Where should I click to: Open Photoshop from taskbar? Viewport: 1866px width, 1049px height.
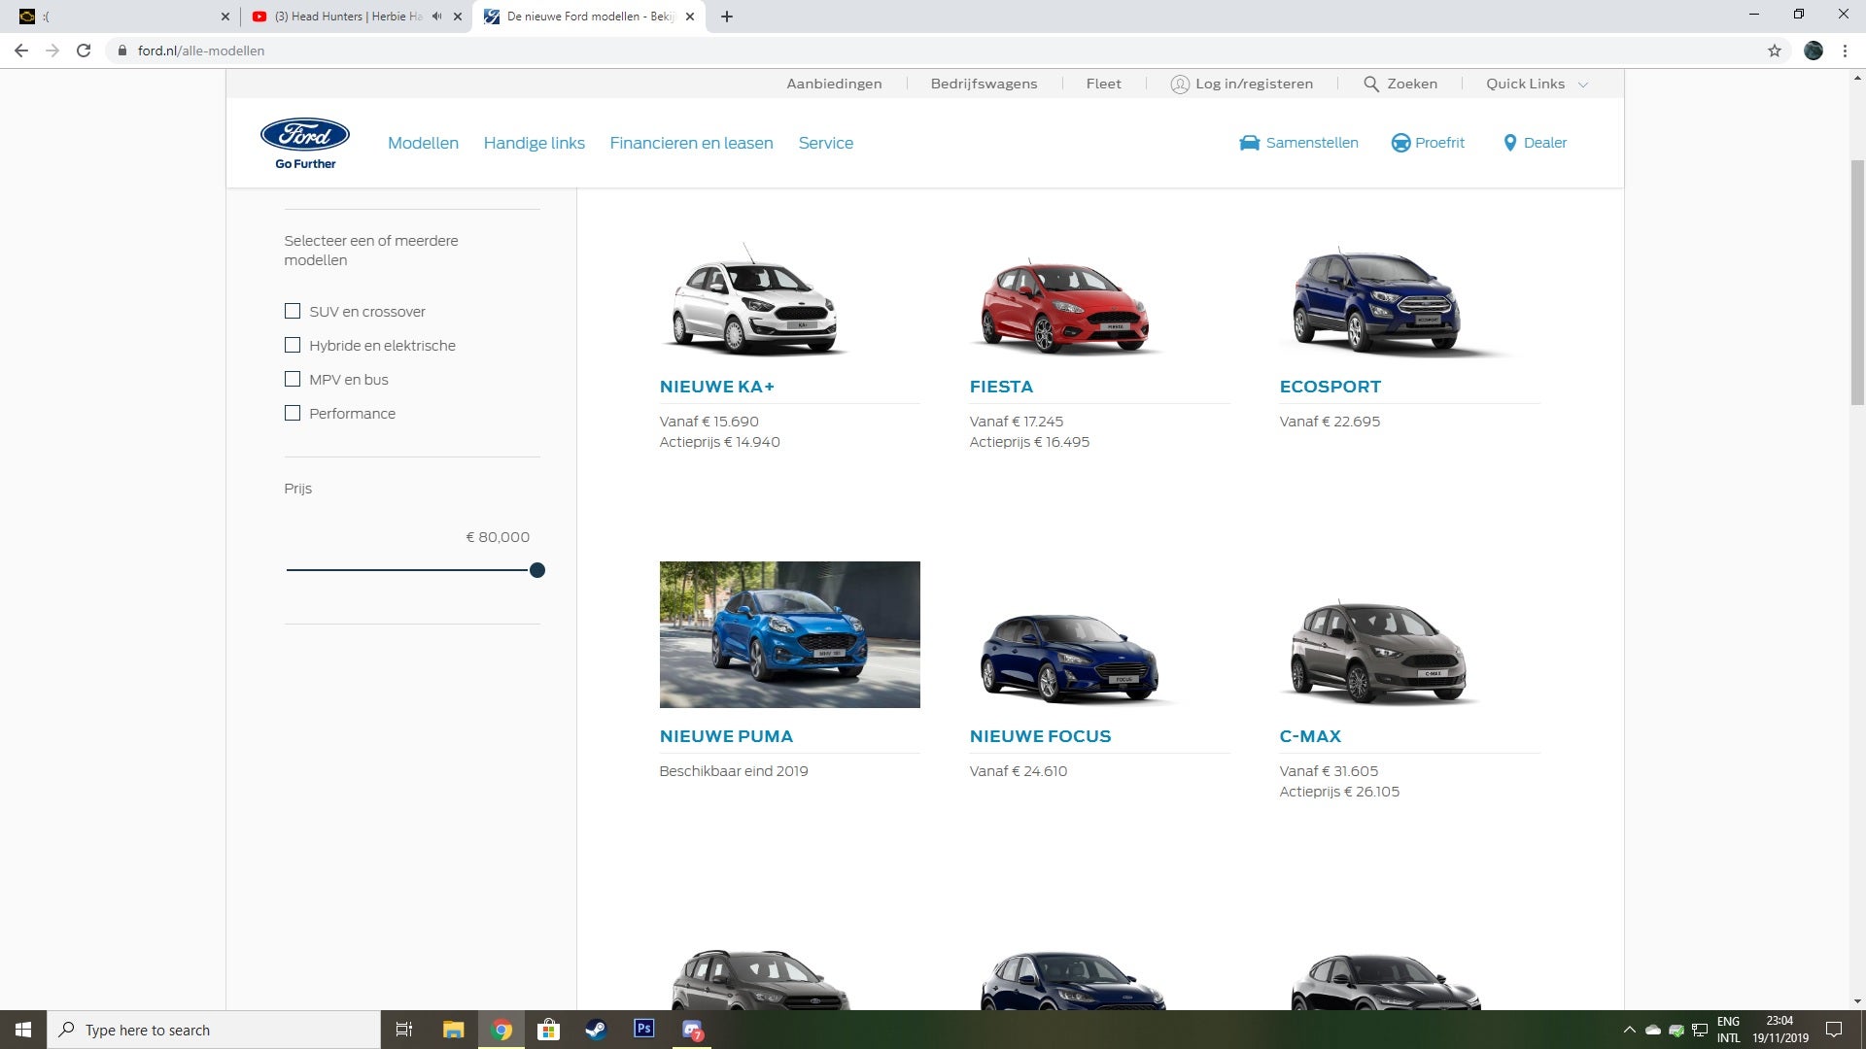(643, 1029)
